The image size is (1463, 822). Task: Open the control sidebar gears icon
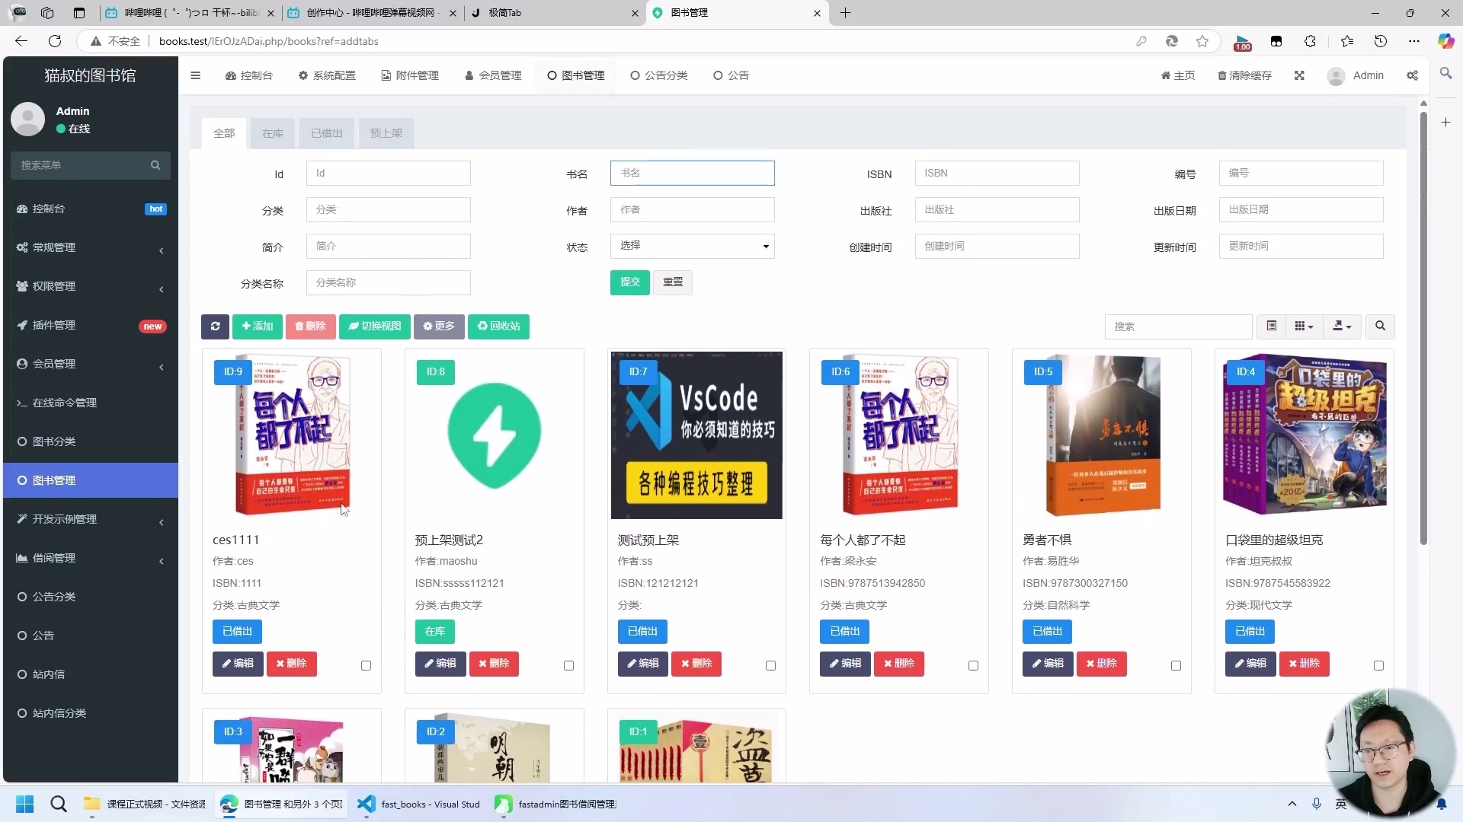(1412, 75)
